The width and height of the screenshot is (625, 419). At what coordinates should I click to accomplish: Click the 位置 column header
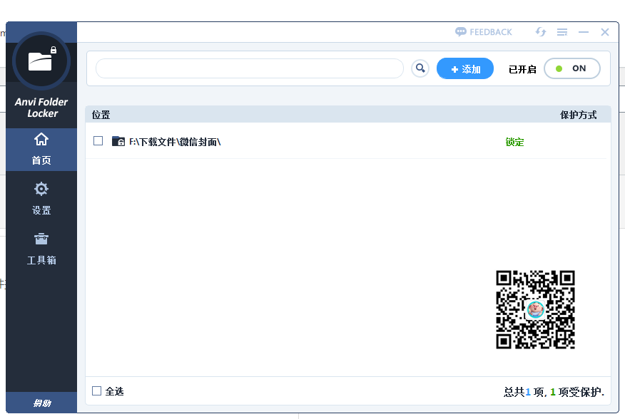click(x=101, y=115)
